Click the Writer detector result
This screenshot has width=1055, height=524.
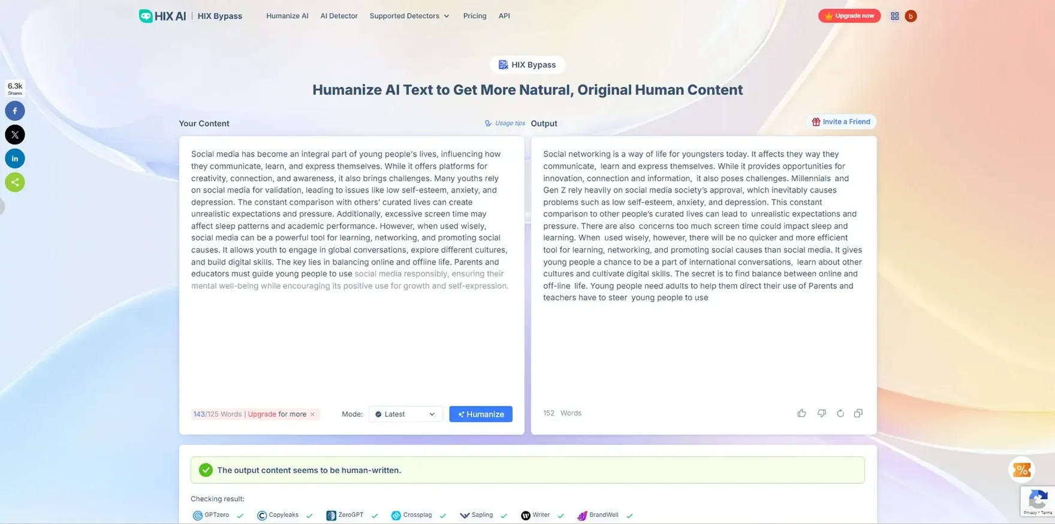point(542,515)
